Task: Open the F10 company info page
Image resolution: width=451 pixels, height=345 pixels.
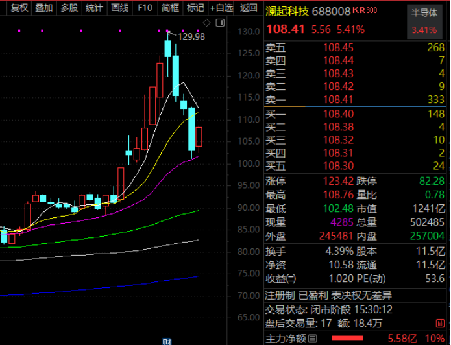Action: pyautogui.click(x=145, y=8)
